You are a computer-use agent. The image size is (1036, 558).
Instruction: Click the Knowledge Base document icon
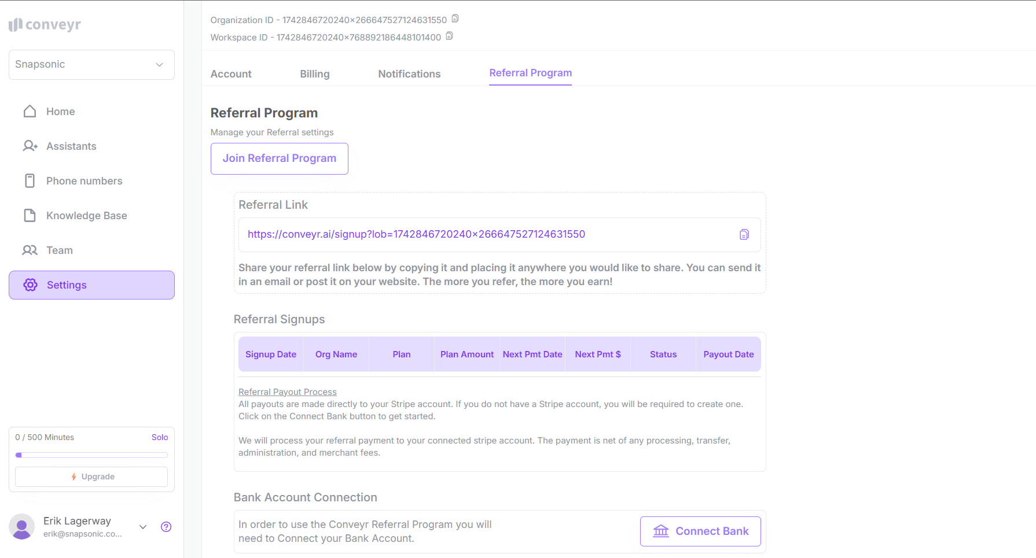[x=30, y=215]
